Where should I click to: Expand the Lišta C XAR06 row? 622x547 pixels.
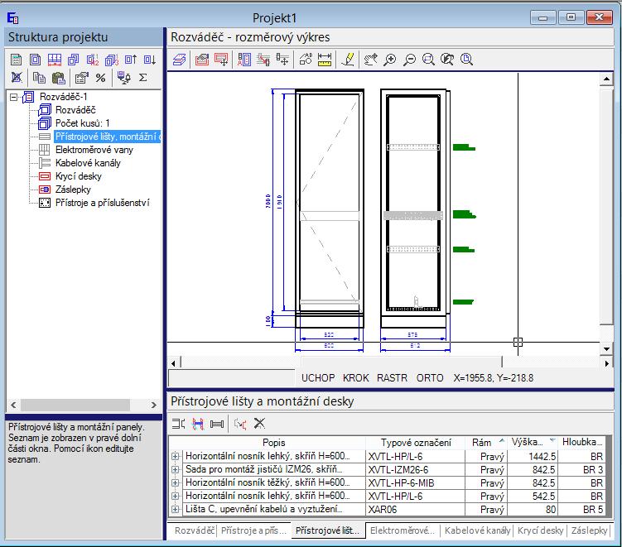(x=175, y=509)
